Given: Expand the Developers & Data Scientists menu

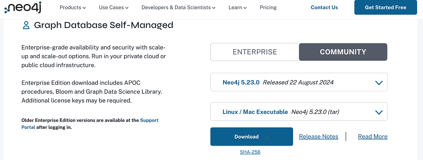Looking at the screenshot, I should pos(178,7).
